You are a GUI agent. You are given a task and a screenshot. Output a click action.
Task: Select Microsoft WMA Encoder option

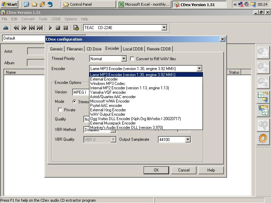click(110, 101)
